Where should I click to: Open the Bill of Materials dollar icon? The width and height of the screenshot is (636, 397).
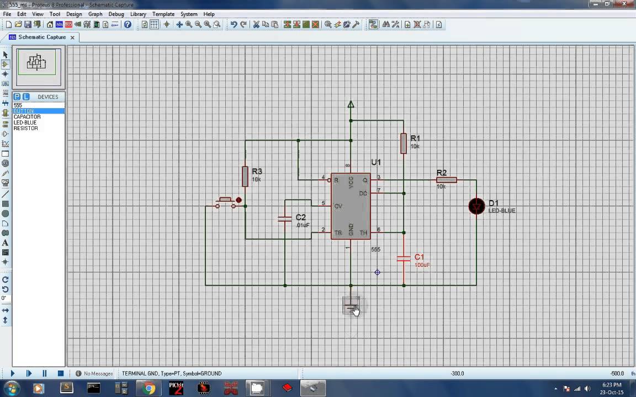pos(105,25)
